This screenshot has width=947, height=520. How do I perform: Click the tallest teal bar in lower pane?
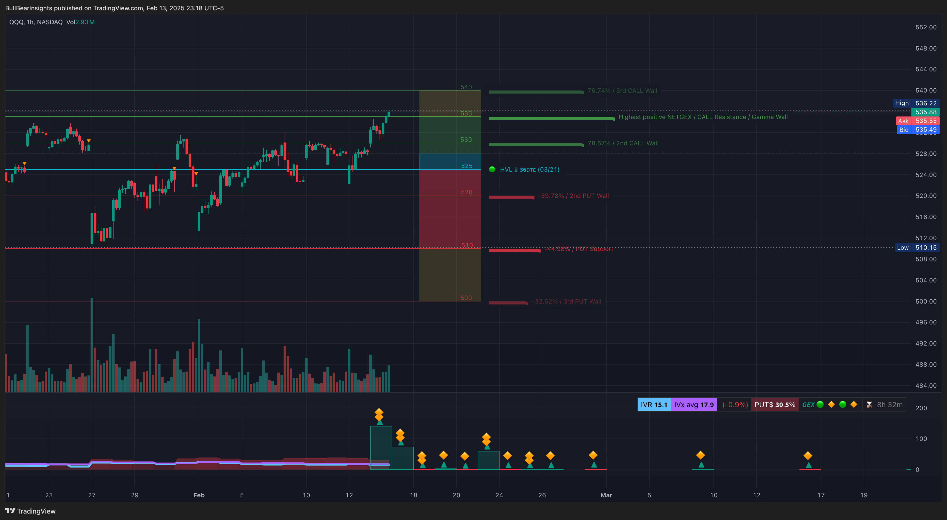(x=381, y=448)
